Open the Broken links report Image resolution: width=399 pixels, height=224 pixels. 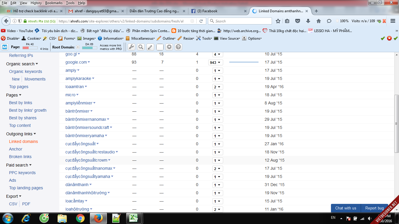20,157
